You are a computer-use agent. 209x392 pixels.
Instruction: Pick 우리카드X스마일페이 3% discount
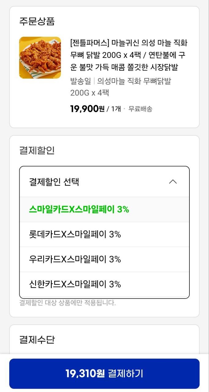pyautogui.click(x=75, y=259)
